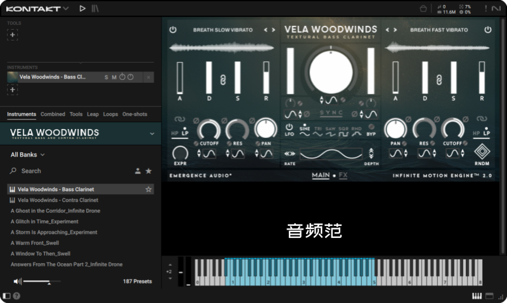This screenshot has height=303, width=507.
Task: Go to previous sample for Breath Fast Vibrato
Action: pyautogui.click(x=387, y=30)
